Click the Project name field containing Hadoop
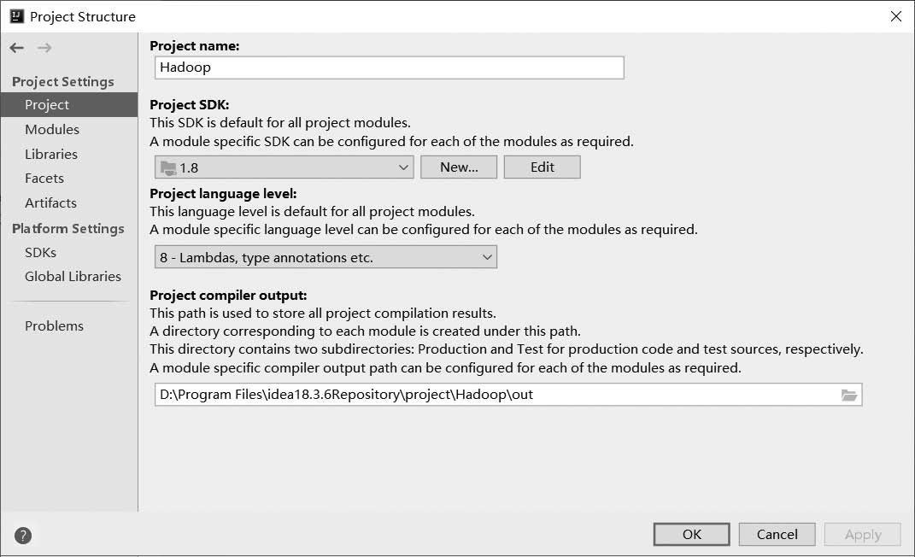915x557 pixels. 390,67
